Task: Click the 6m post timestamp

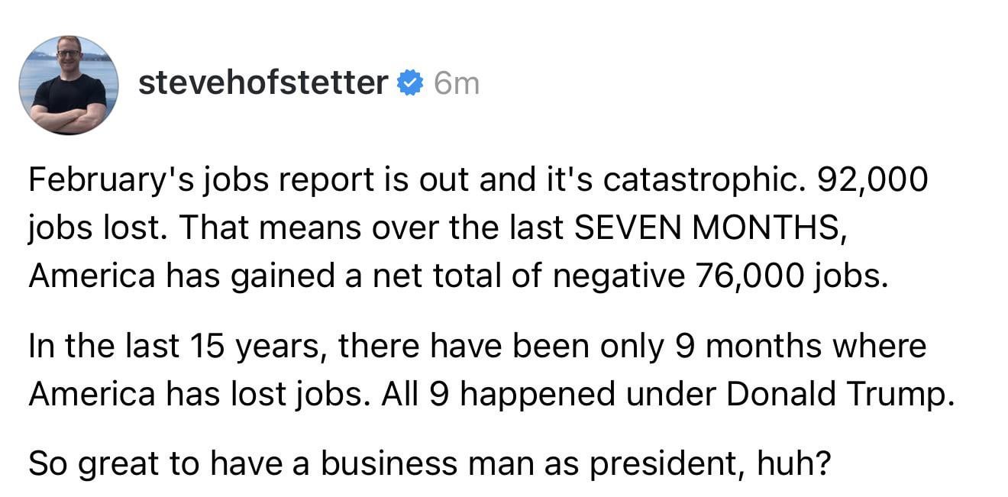Action: pos(456,84)
